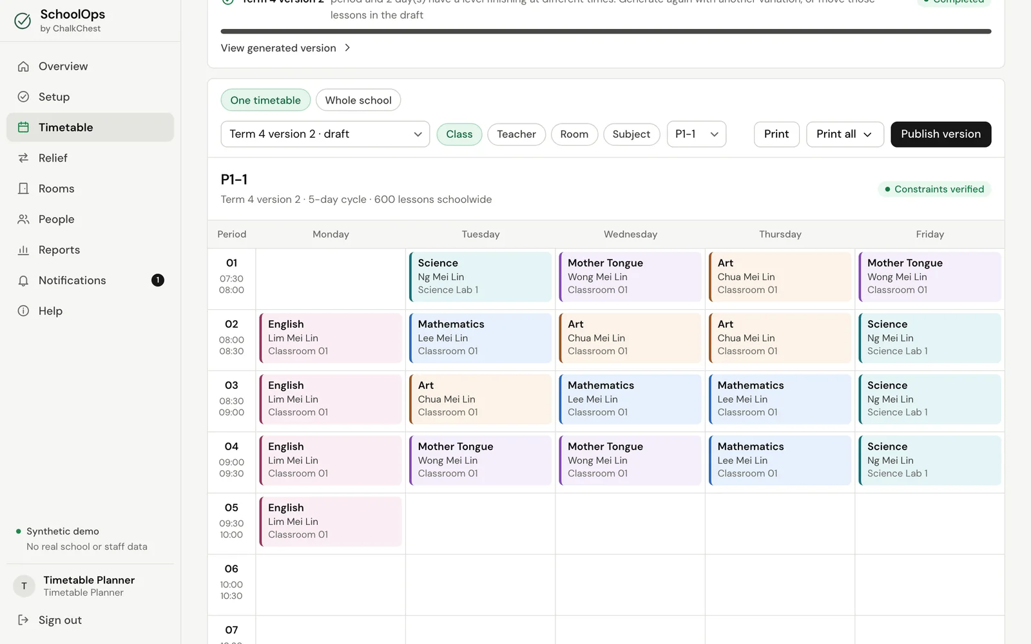The image size is (1031, 644).
Task: Select the Subject filter pill
Action: [x=631, y=134]
